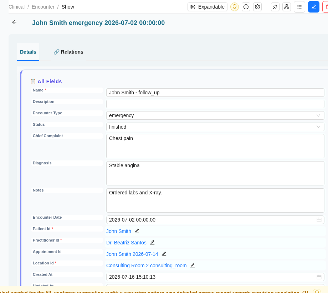Viewport: 328px width, 293px height.
Task: Click the Diagnosis label
Action: click(x=42, y=163)
